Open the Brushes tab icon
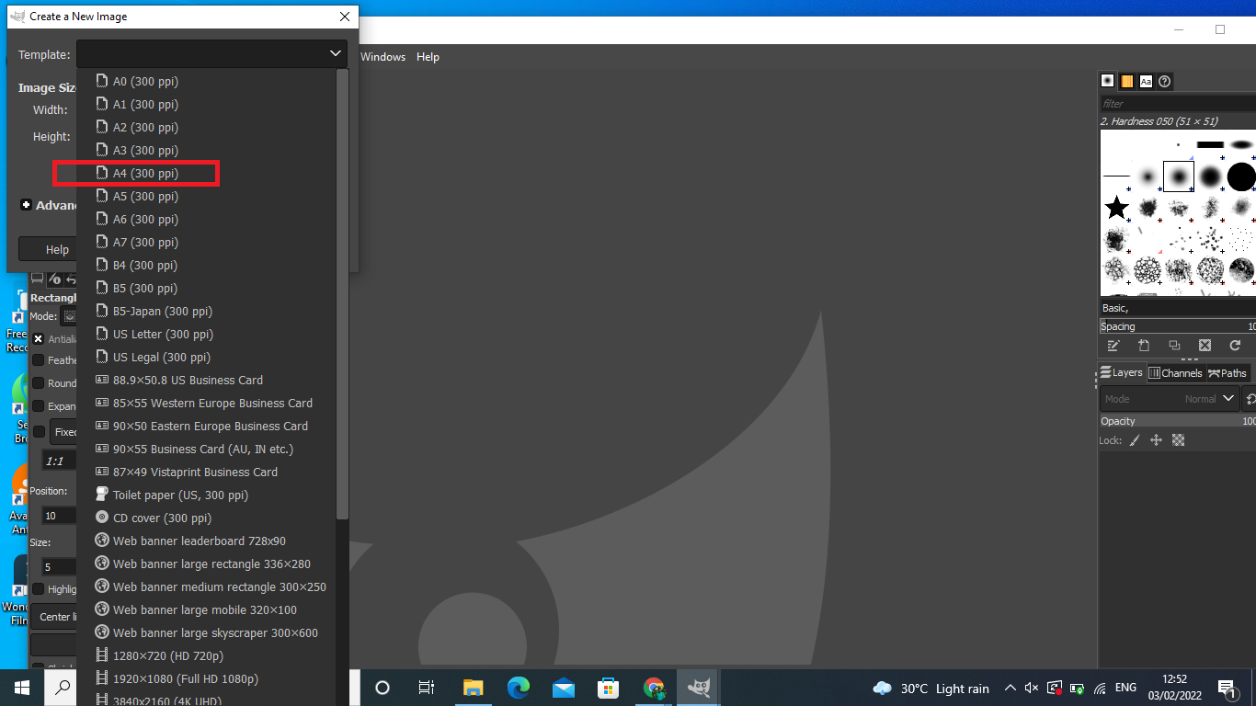 1108,81
